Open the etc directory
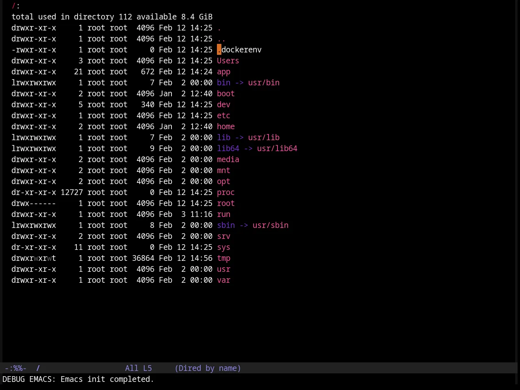 coord(223,115)
